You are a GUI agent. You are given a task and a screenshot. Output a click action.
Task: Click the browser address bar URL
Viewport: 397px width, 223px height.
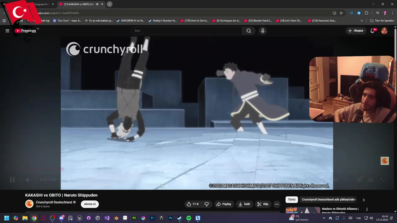coord(58,13)
